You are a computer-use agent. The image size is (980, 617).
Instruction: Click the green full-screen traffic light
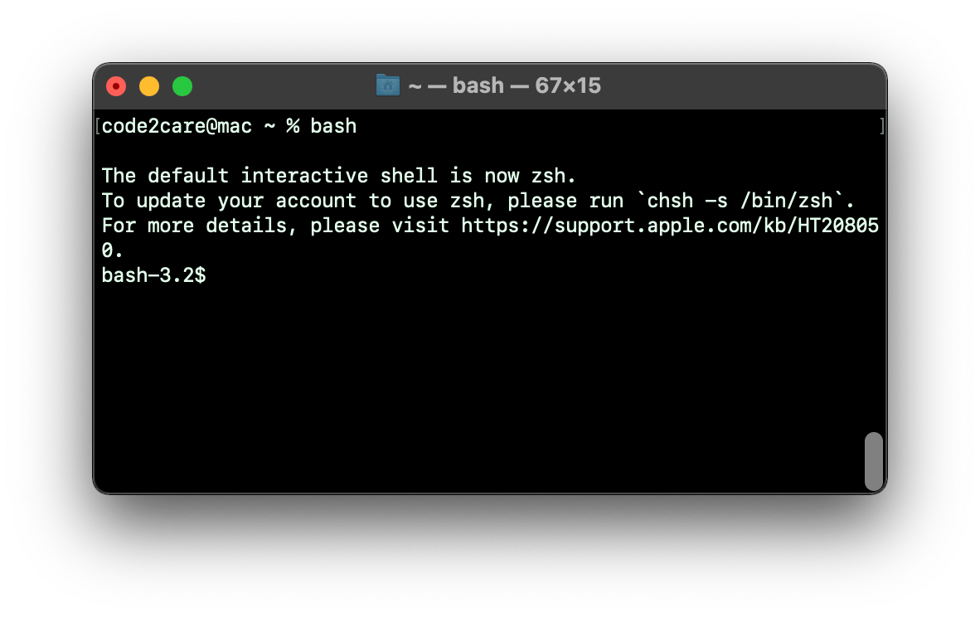pyautogui.click(x=182, y=85)
